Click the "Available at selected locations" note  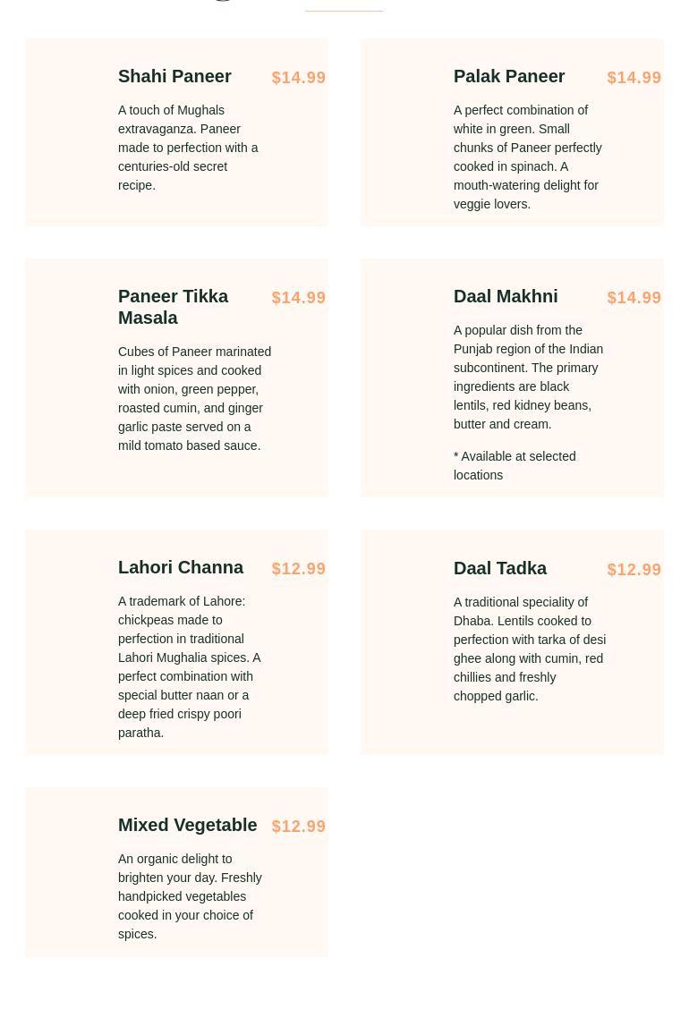pos(515,466)
